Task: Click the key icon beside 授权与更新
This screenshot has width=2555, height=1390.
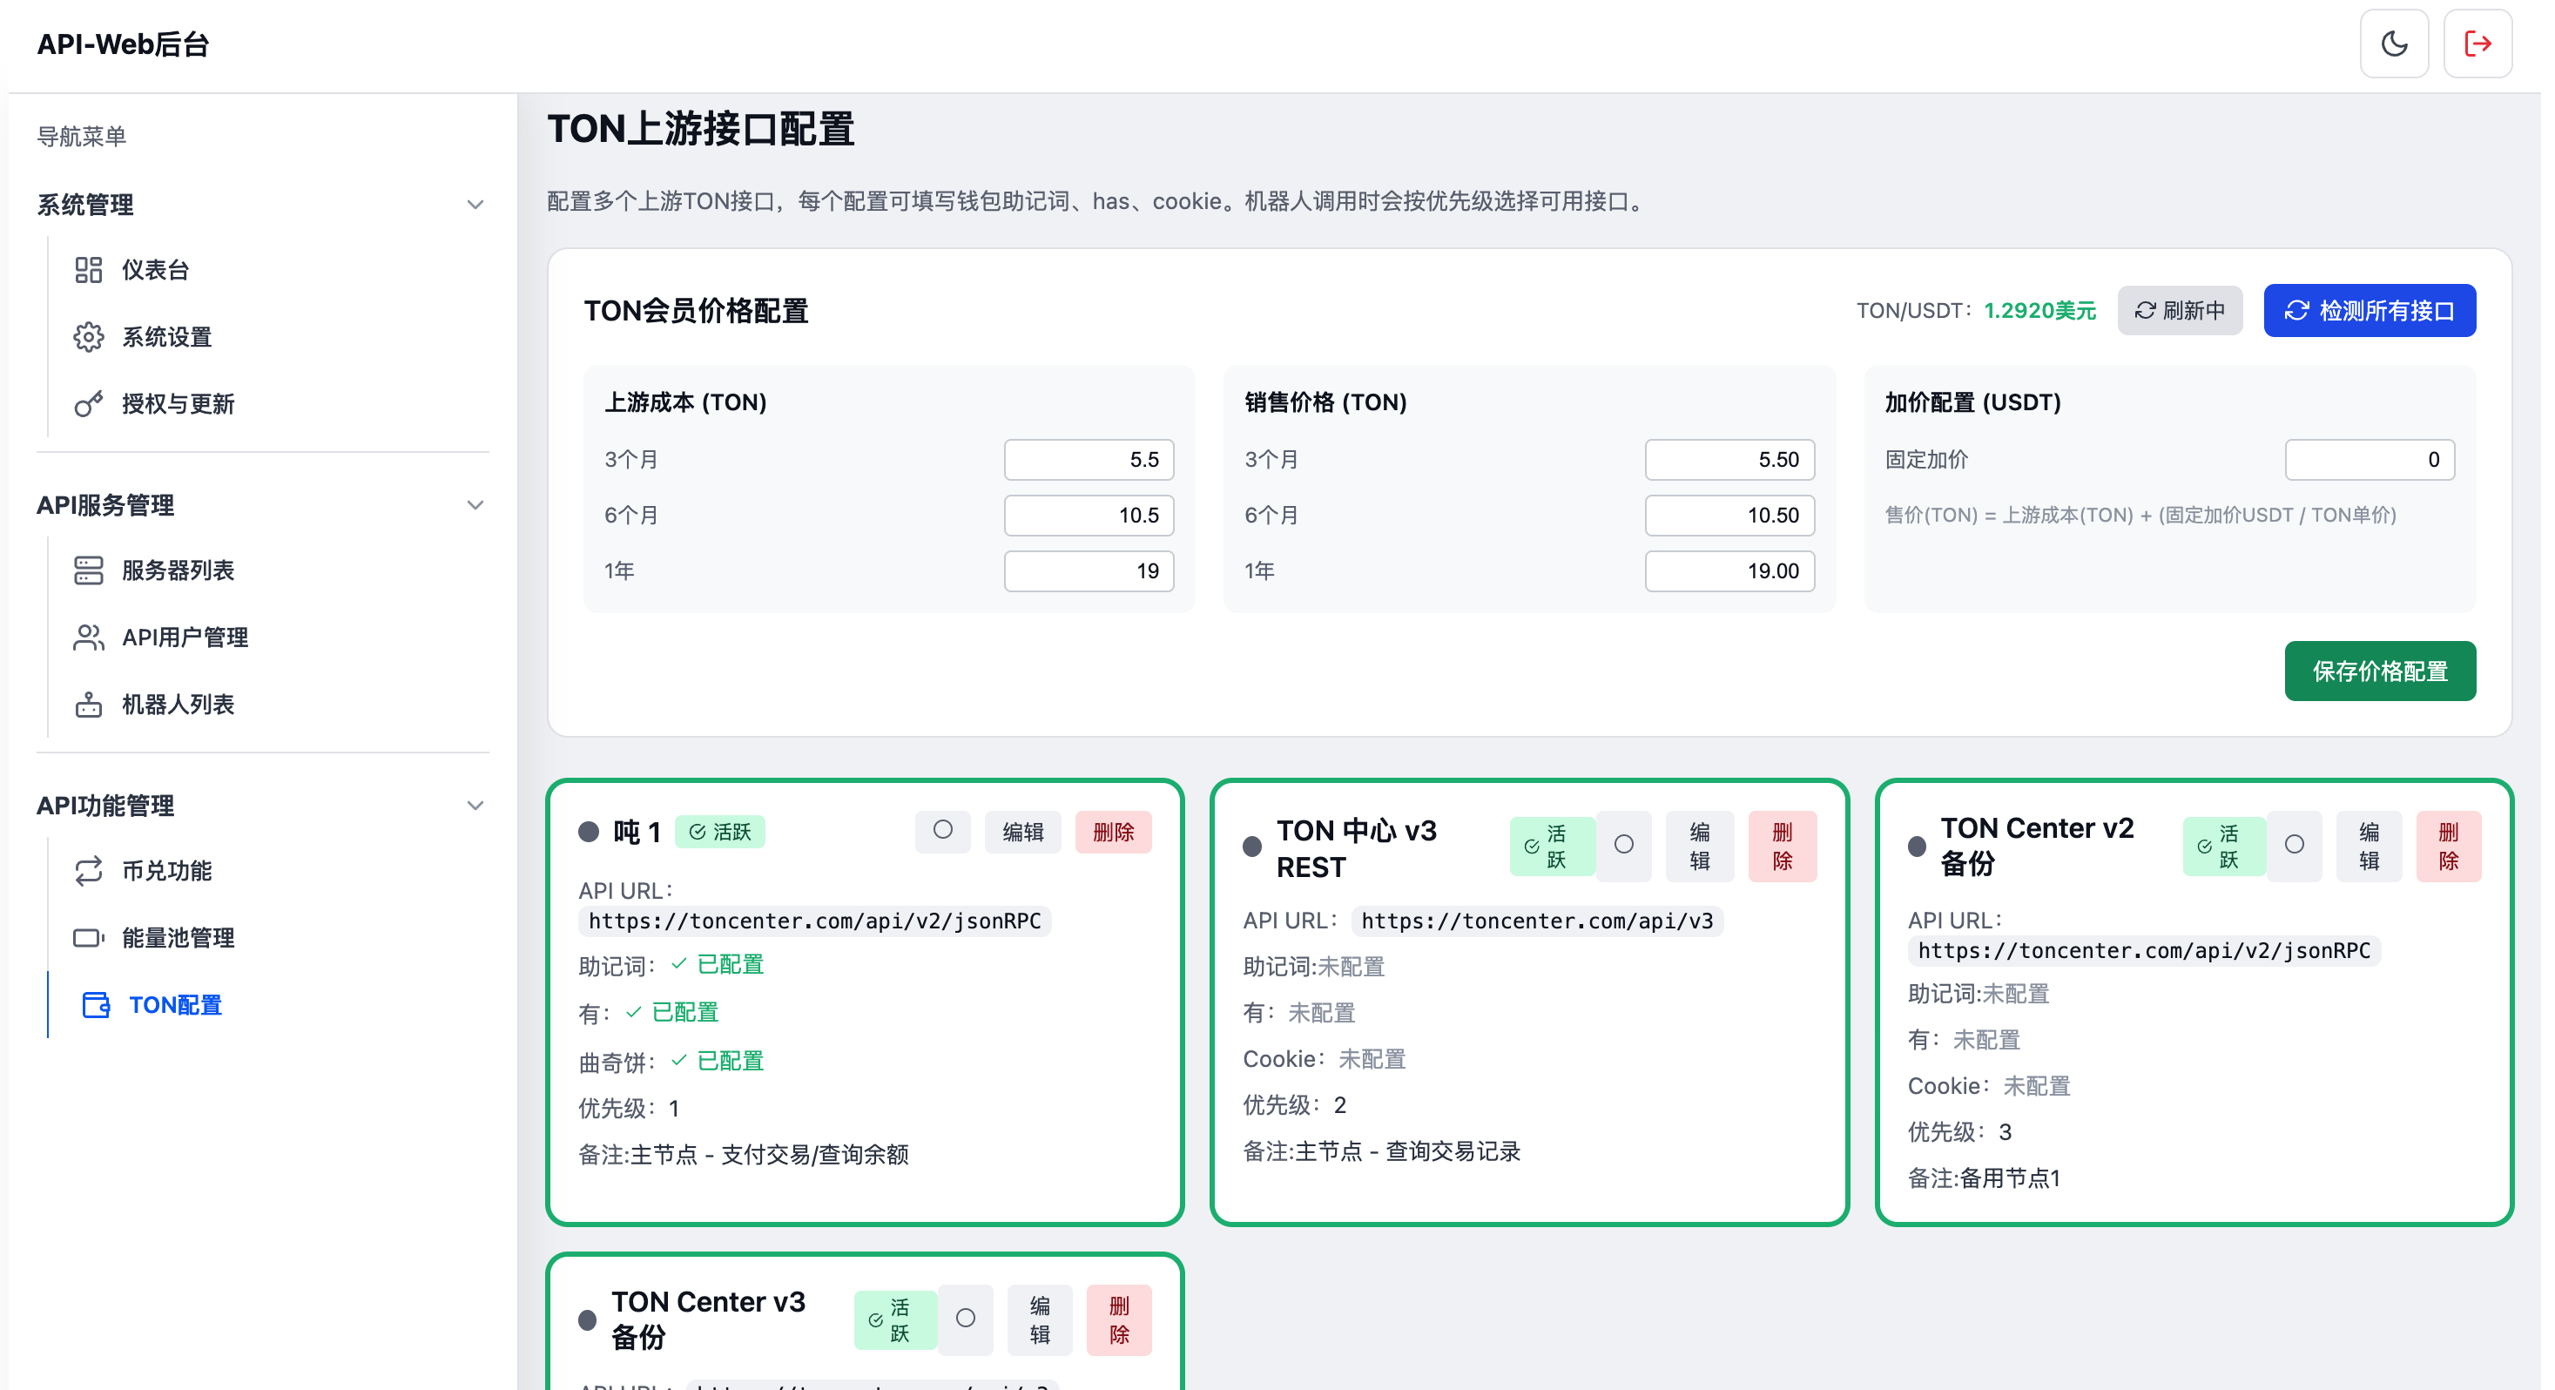Action: [88, 404]
